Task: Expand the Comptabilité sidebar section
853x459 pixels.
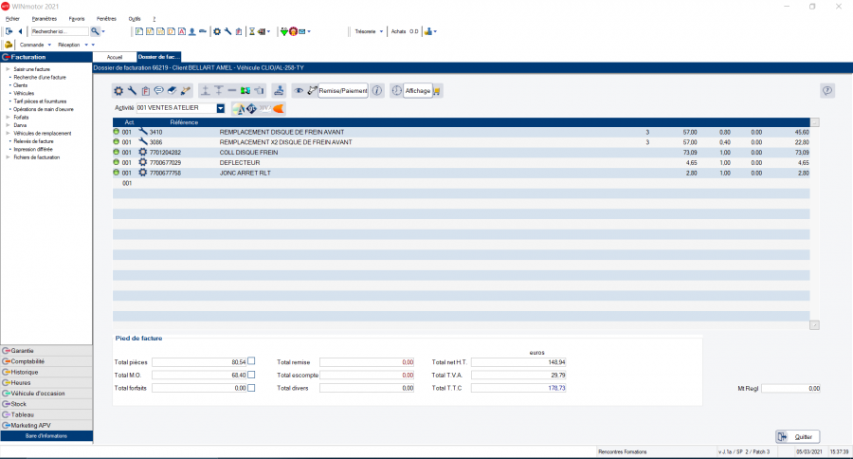Action: [x=46, y=361]
